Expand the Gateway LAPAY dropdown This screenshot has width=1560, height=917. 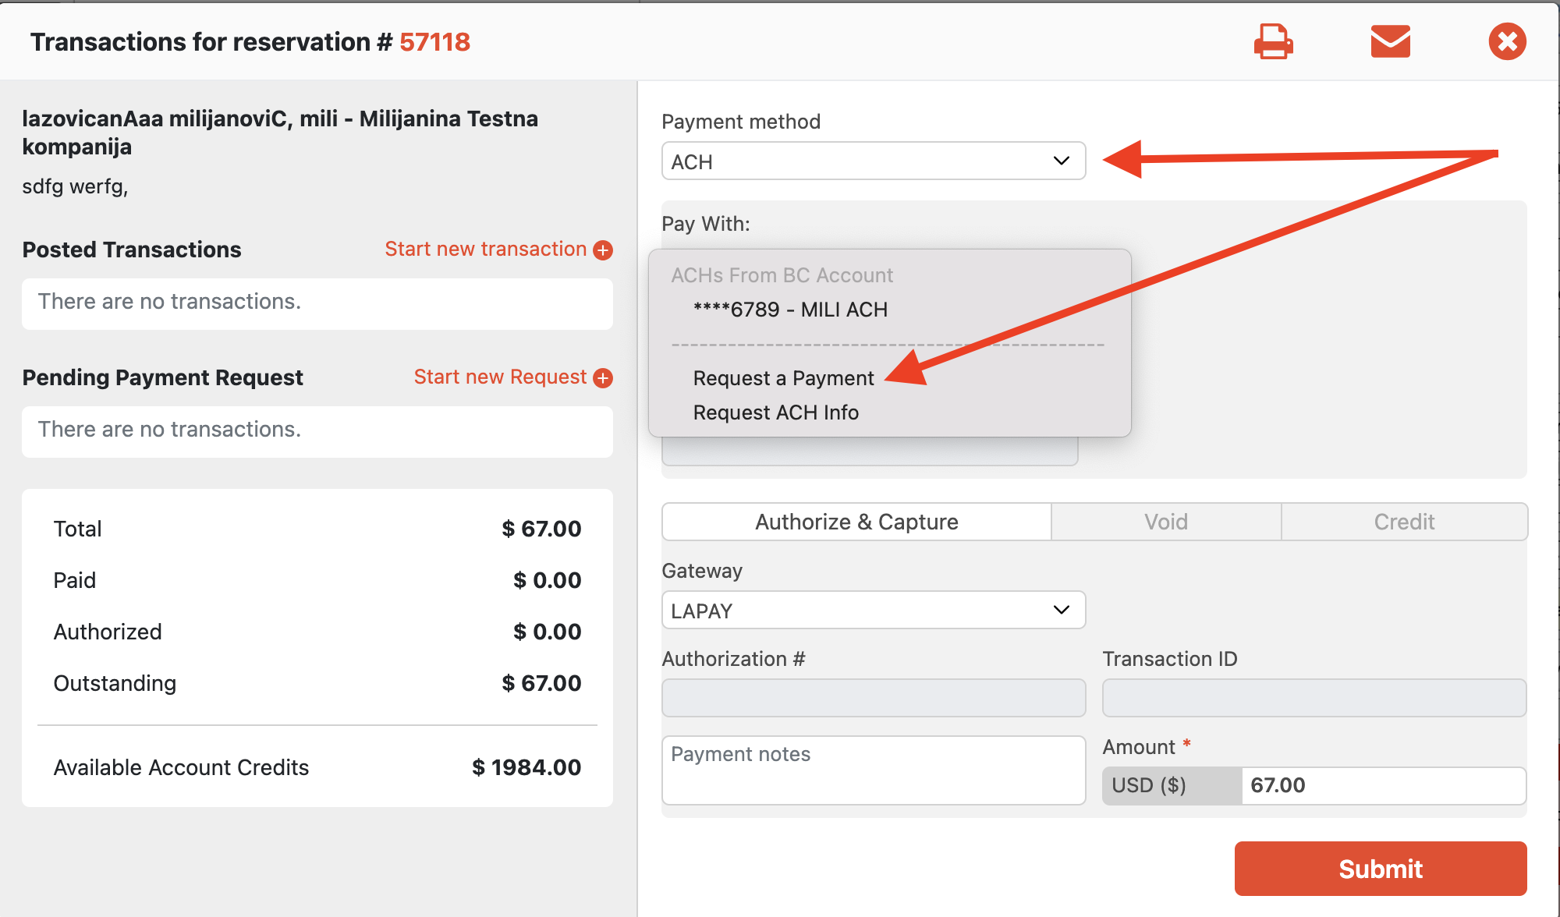(x=873, y=611)
